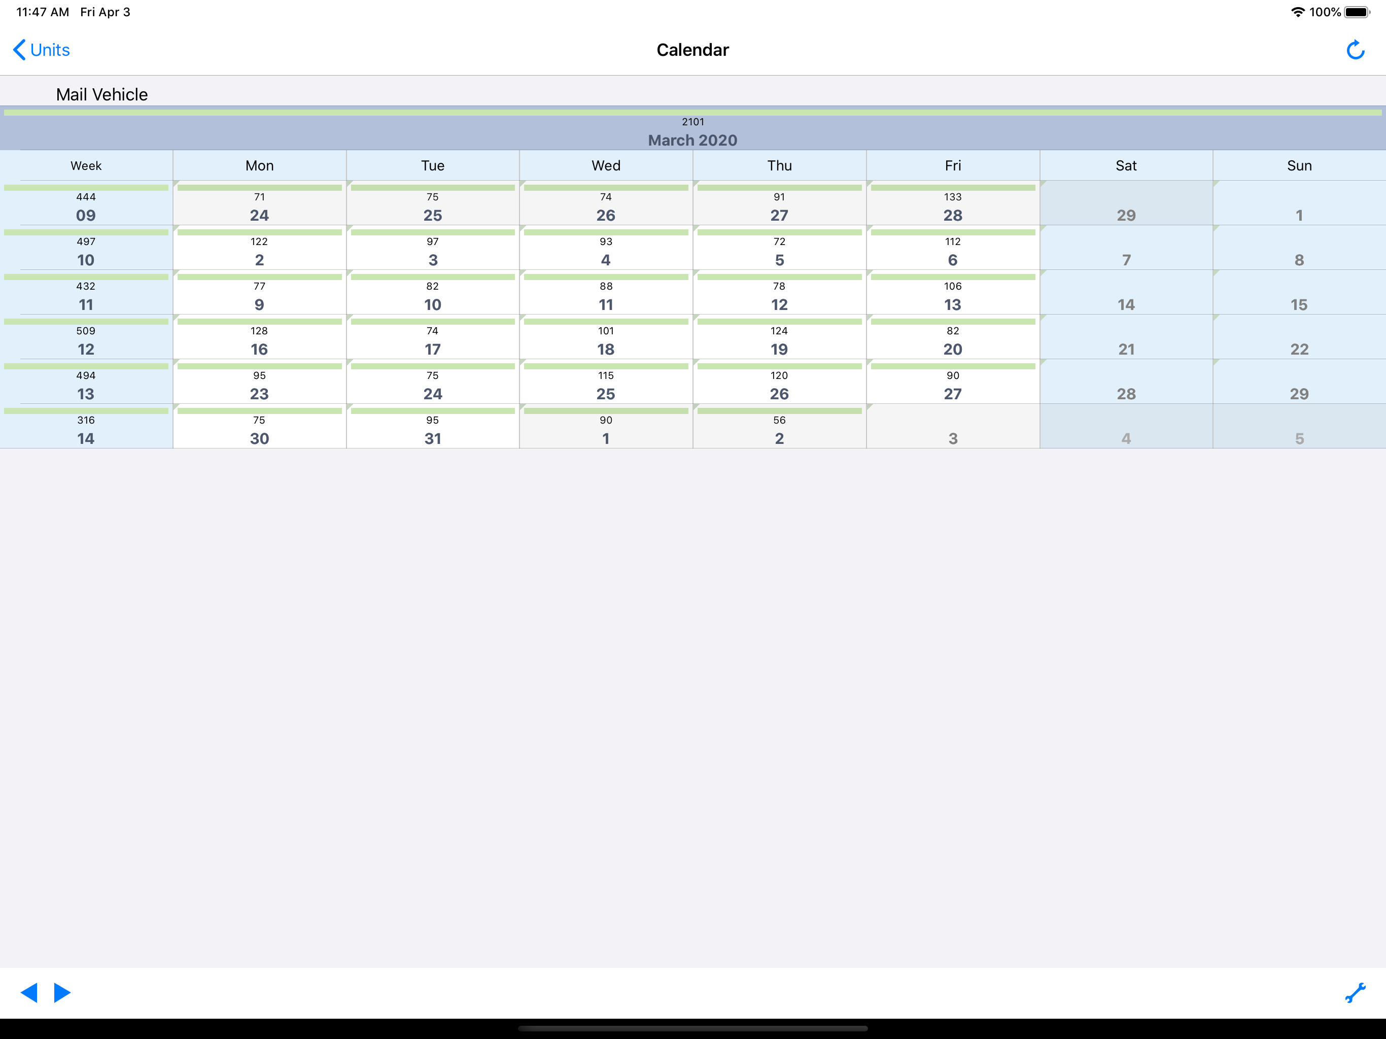1386x1039 pixels.
Task: Go back to Units
Action: [42, 50]
